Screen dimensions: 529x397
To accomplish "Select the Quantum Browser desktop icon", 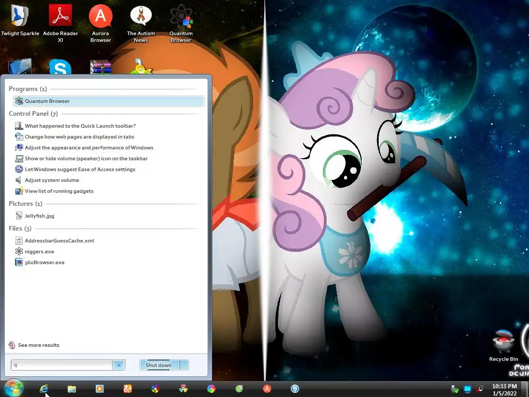I will coord(181,23).
